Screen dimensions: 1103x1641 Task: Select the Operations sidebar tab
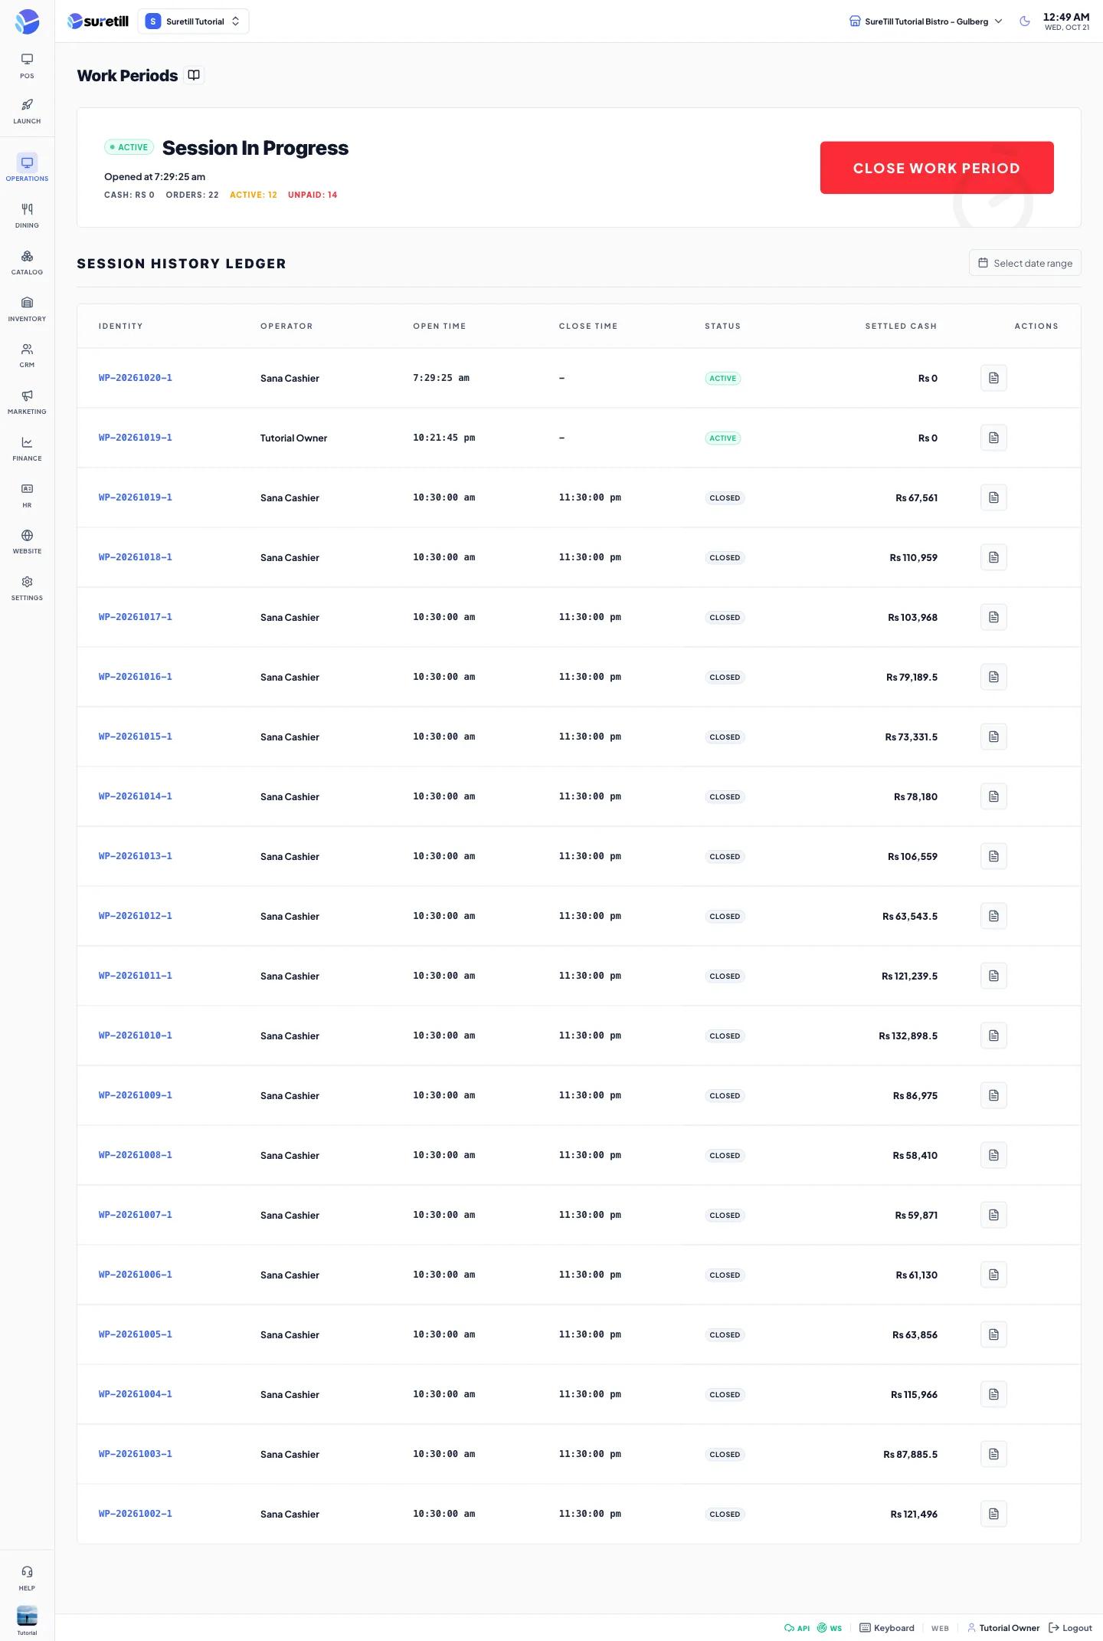tap(27, 168)
